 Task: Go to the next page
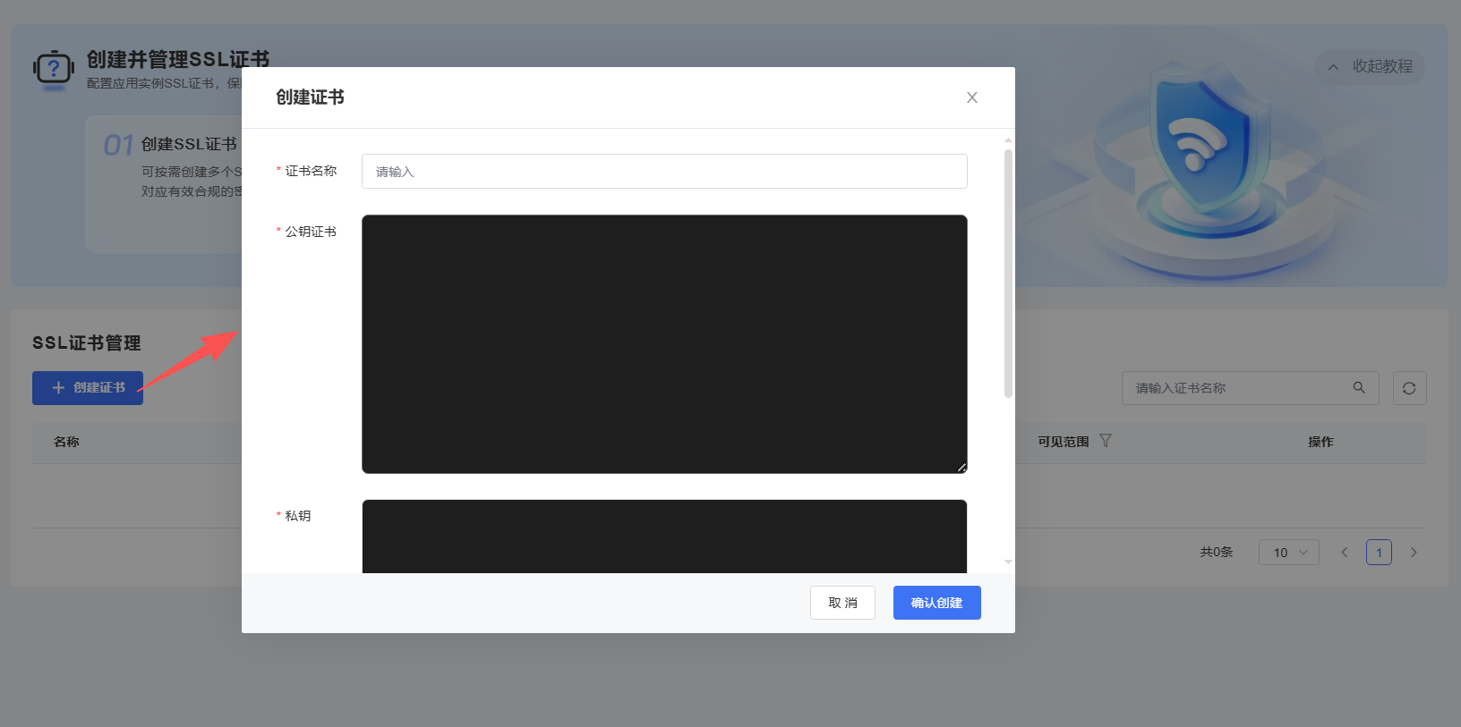point(1414,553)
